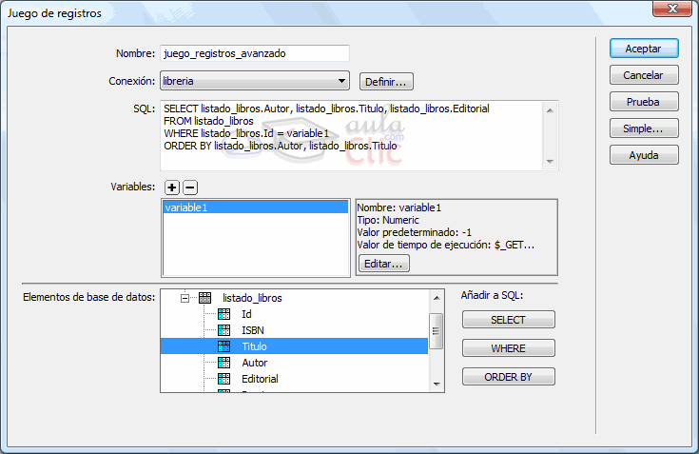Screen dimensions: 699x454
Task: Click Definir... next to connection
Action: tap(386, 82)
